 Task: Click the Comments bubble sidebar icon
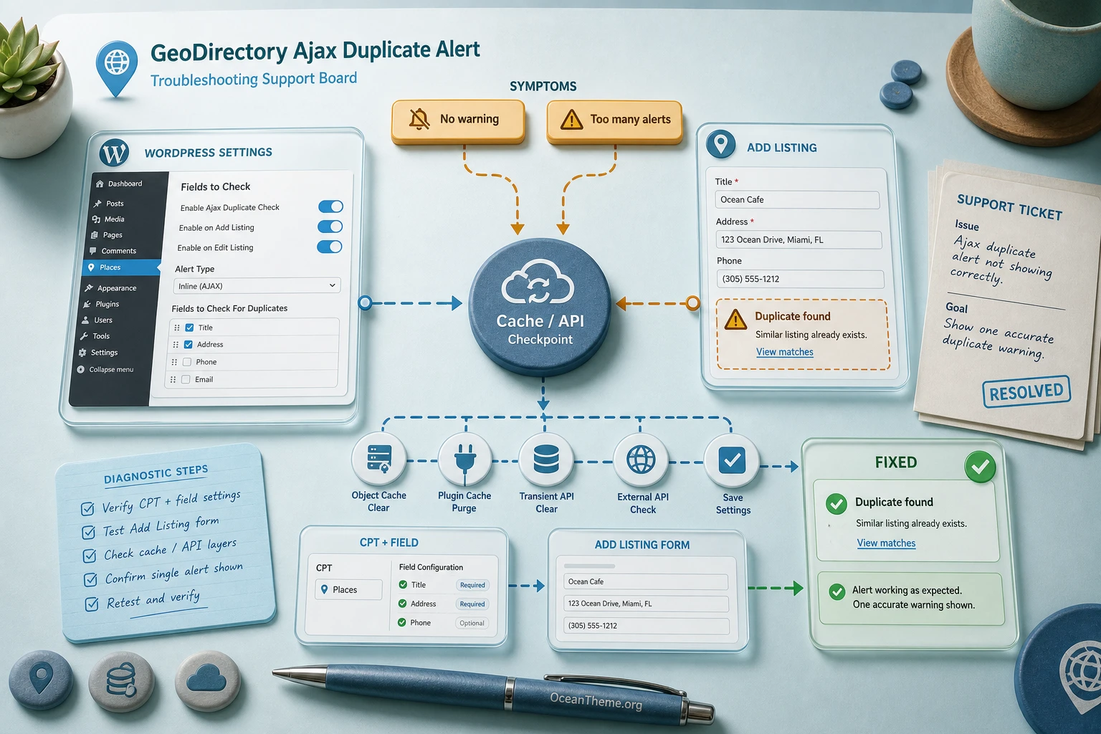(x=92, y=251)
